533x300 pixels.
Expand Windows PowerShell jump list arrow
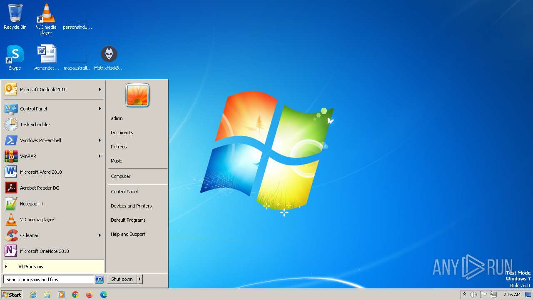point(100,140)
